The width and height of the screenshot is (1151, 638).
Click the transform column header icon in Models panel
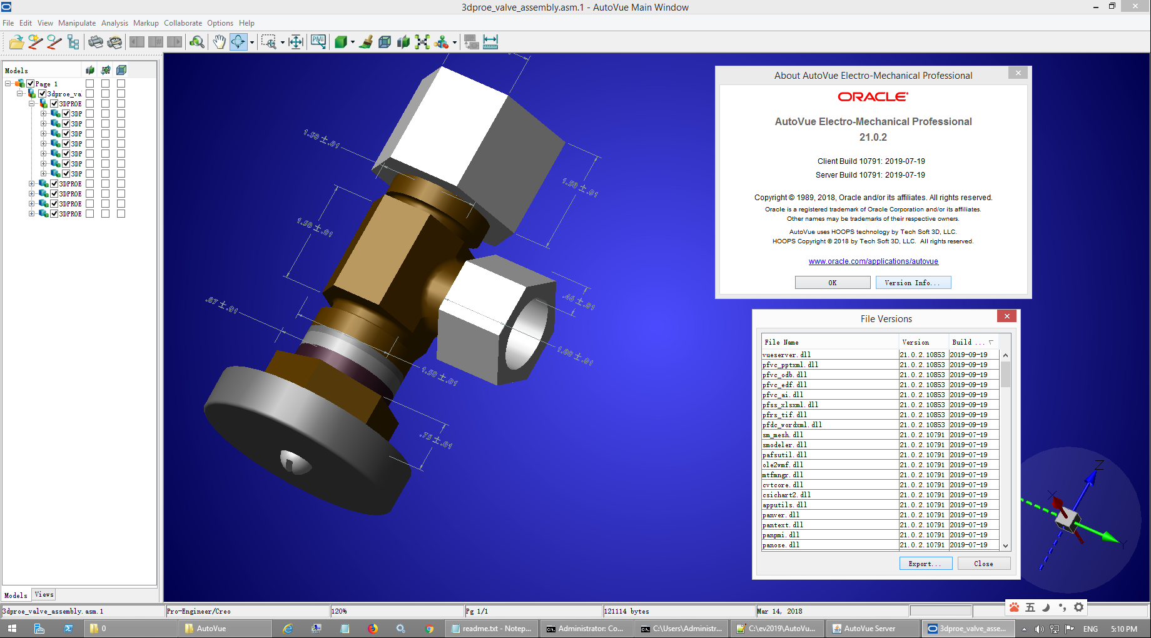click(x=106, y=70)
